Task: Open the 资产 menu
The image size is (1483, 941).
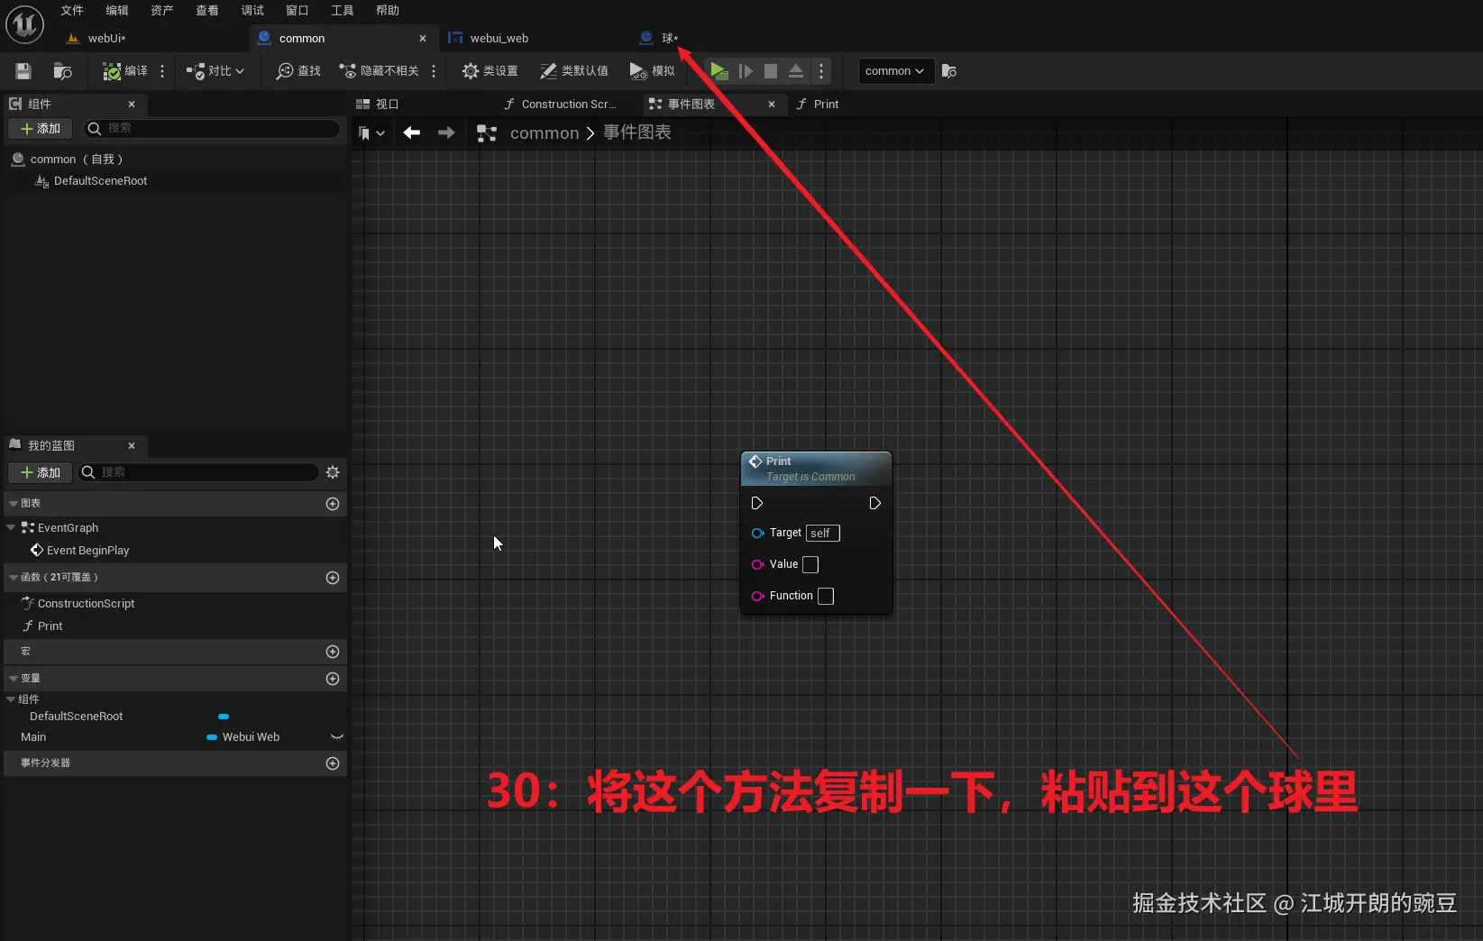Action: point(162,11)
